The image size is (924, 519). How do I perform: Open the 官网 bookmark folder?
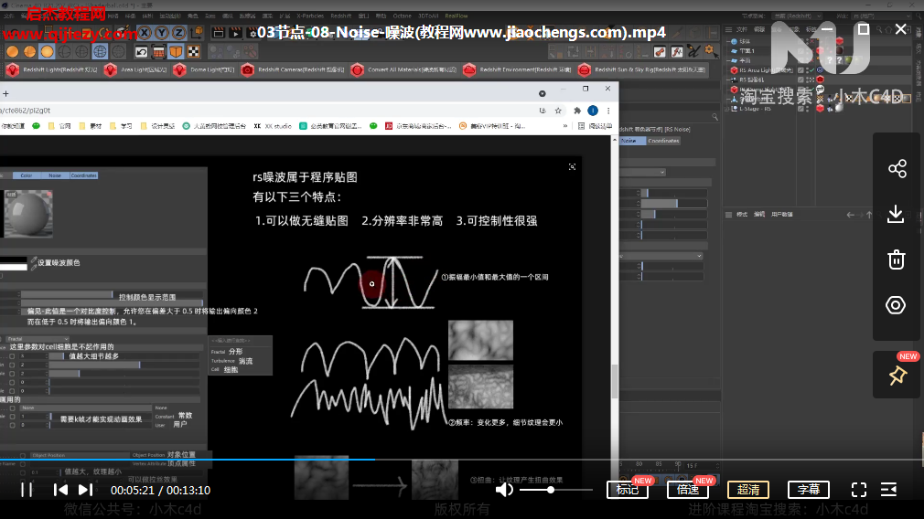point(59,126)
